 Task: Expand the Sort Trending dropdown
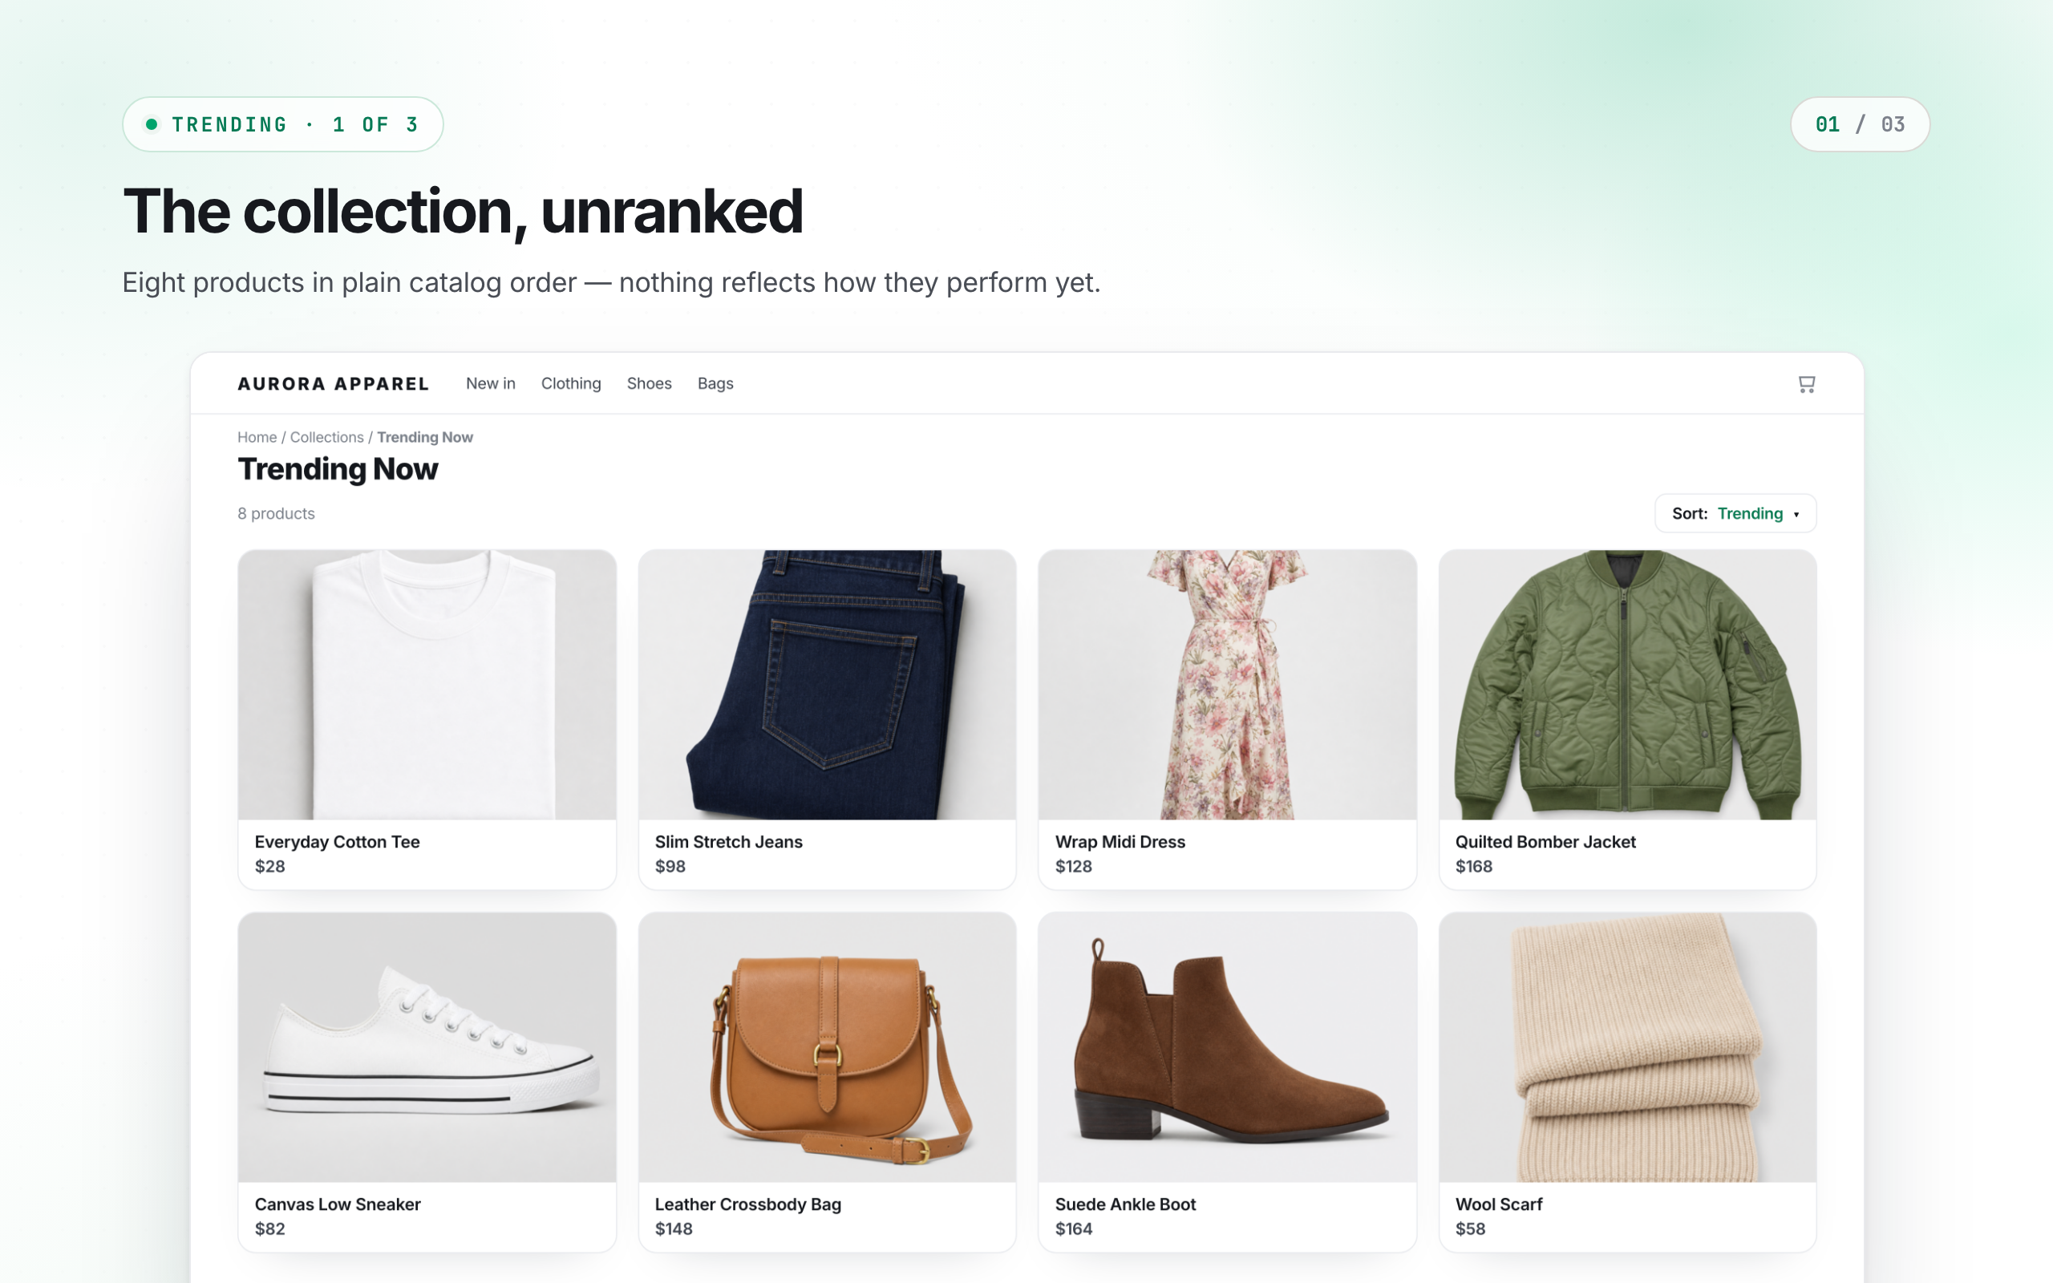coord(1735,513)
